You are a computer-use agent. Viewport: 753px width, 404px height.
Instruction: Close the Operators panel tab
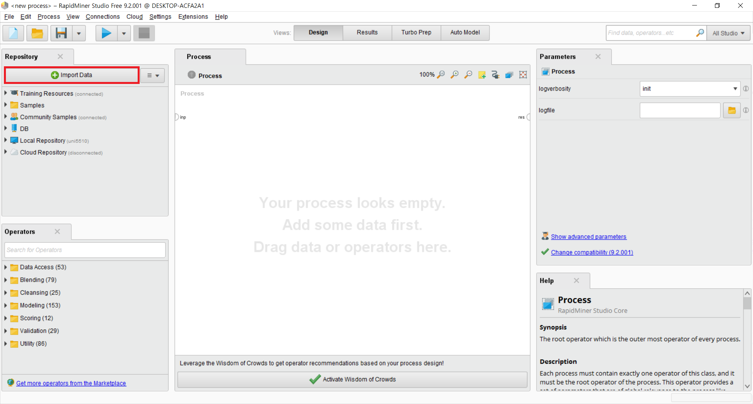click(57, 231)
